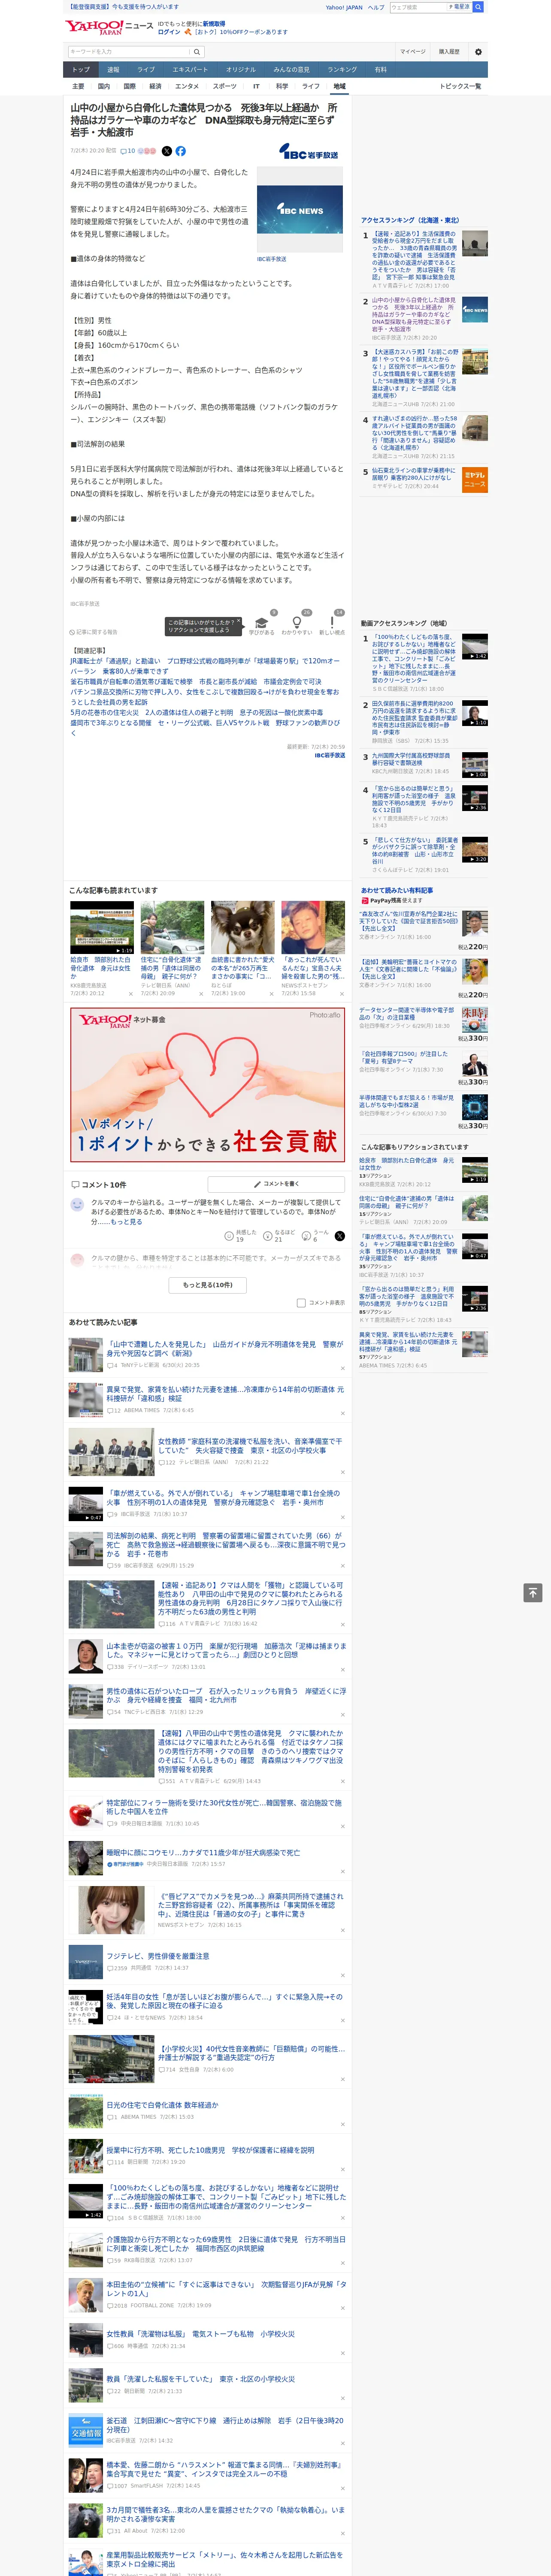Click the ログイン link
551x2576 pixels.
(x=169, y=32)
